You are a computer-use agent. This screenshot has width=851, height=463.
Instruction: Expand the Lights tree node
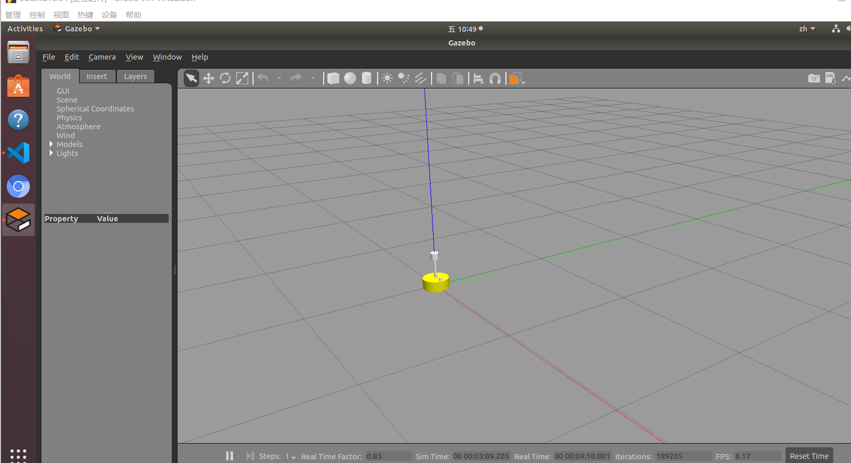[x=51, y=153]
